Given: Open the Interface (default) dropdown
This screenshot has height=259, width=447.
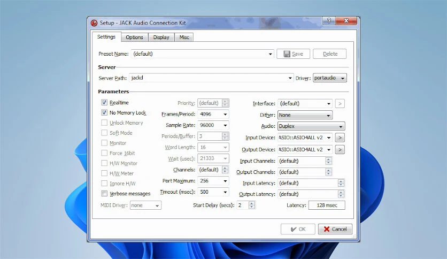Looking at the screenshot, I should tap(305, 103).
